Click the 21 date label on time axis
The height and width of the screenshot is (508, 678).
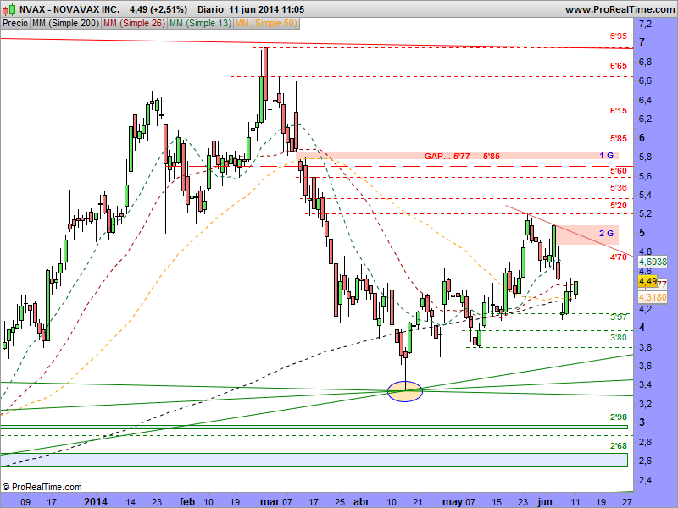click(418, 502)
